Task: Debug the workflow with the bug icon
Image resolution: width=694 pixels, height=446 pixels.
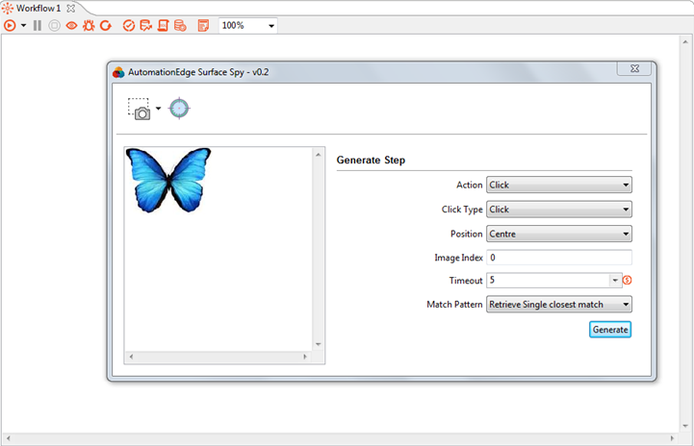Action: (89, 26)
